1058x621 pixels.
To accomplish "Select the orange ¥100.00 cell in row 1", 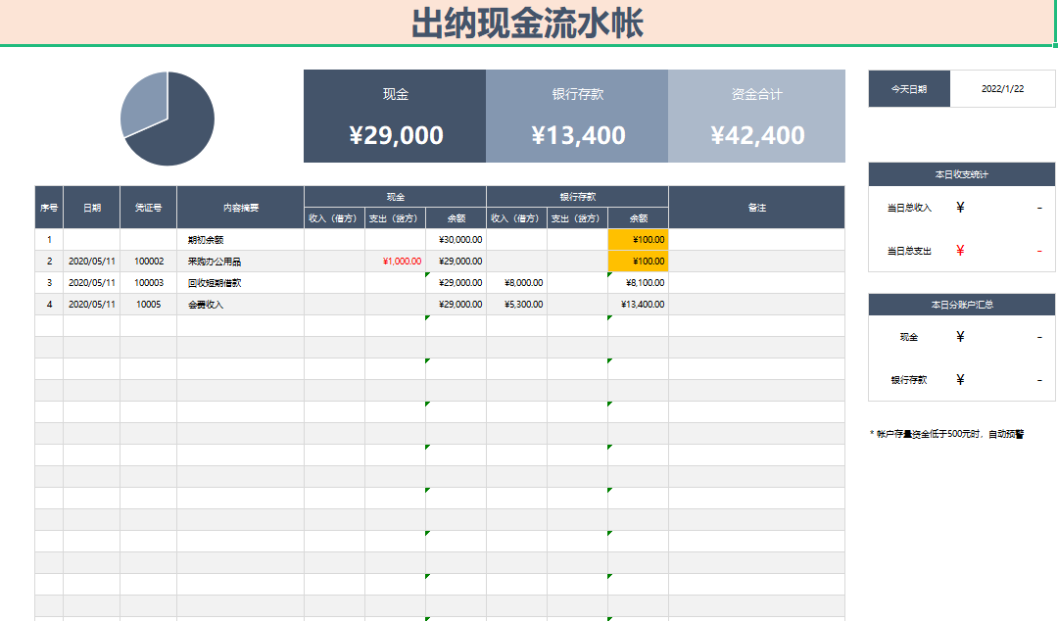I will pyautogui.click(x=638, y=240).
